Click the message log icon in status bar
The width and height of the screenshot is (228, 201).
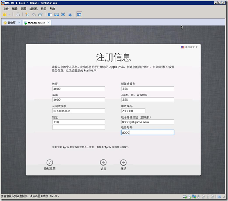coord(219,196)
